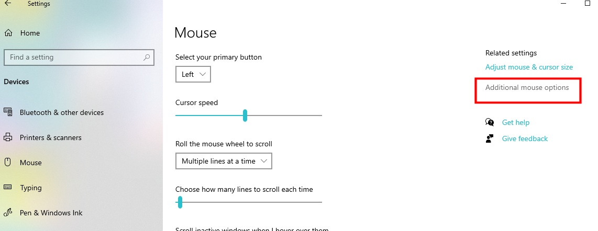Open Additional mouse options

(x=527, y=88)
